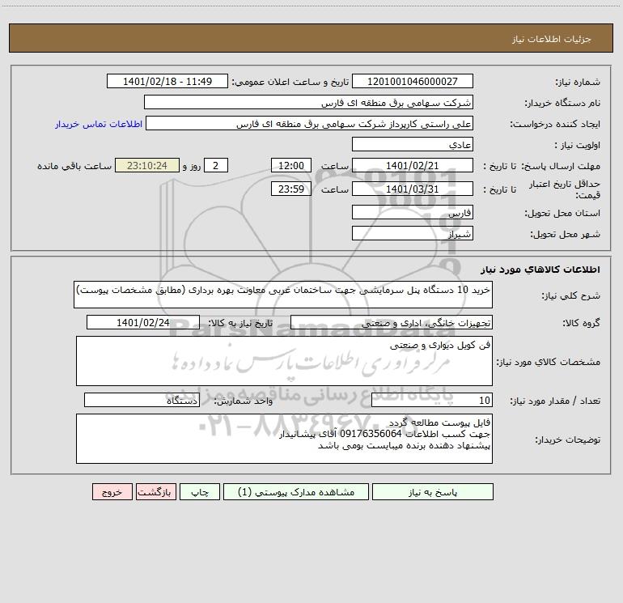Click the label شماره نیاز
Screen dimensions: 623x603
(578, 83)
